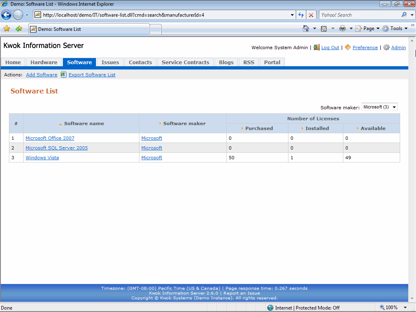Open the Preference link
Image resolution: width=416 pixels, height=312 pixels.
365,48
